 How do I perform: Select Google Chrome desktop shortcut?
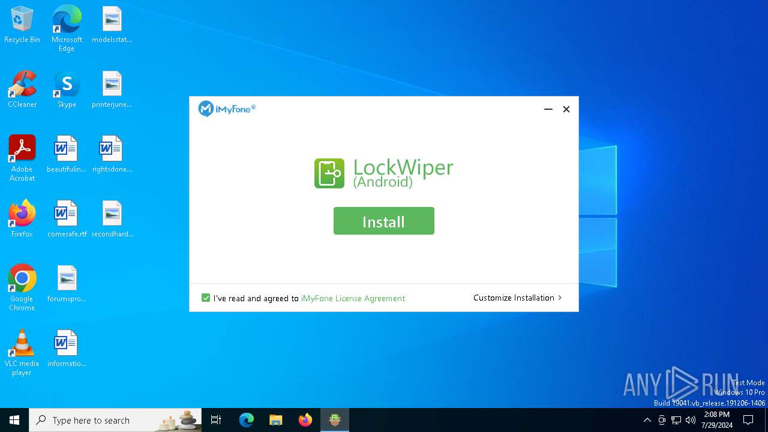[22, 288]
